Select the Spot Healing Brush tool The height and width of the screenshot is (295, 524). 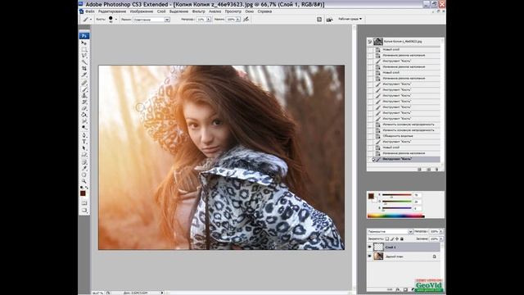pos(84,83)
